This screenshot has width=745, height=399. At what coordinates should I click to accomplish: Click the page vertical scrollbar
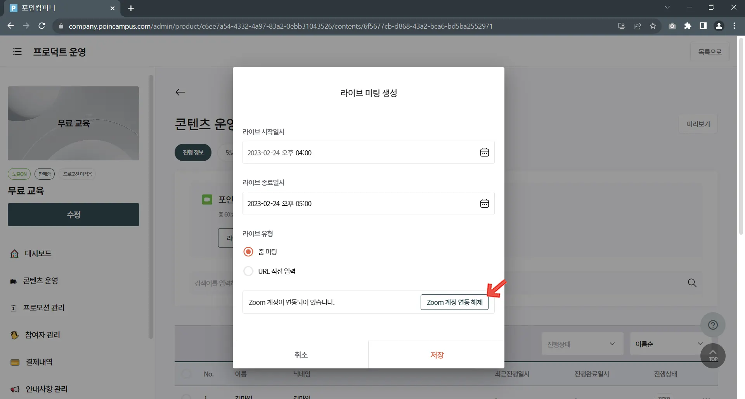(741, 136)
